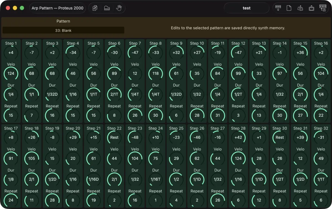Click the Step 1 Velo knob showing 124
Screen dimensions: 332x209
click(11, 74)
